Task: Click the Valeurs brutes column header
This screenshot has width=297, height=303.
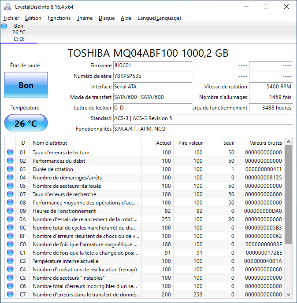Action: click(260, 143)
